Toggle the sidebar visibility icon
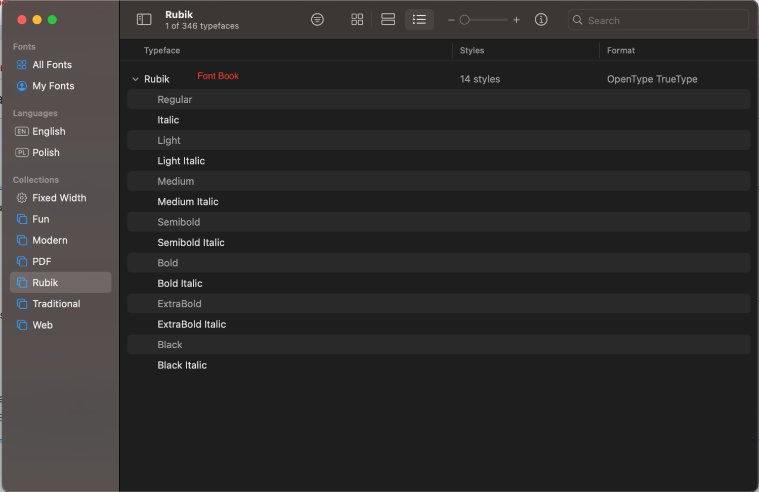Screen dimensions: 759x492 [144, 19]
